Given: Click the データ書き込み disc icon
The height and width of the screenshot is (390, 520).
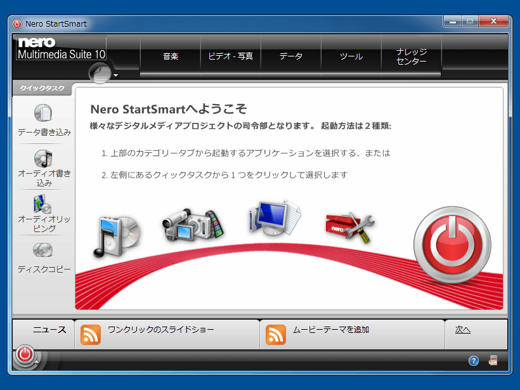Looking at the screenshot, I should [43, 113].
